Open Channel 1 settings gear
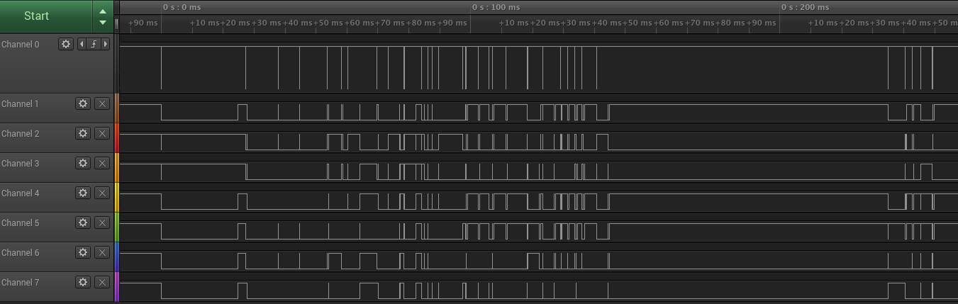The image size is (958, 304). coord(83,103)
